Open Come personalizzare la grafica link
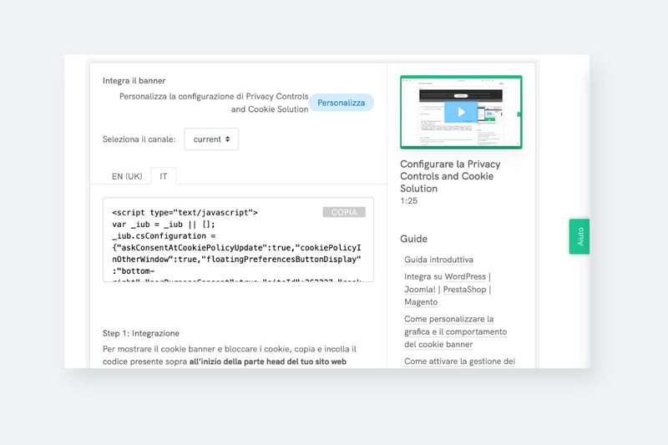Image resolution: width=668 pixels, height=445 pixels. point(455,331)
